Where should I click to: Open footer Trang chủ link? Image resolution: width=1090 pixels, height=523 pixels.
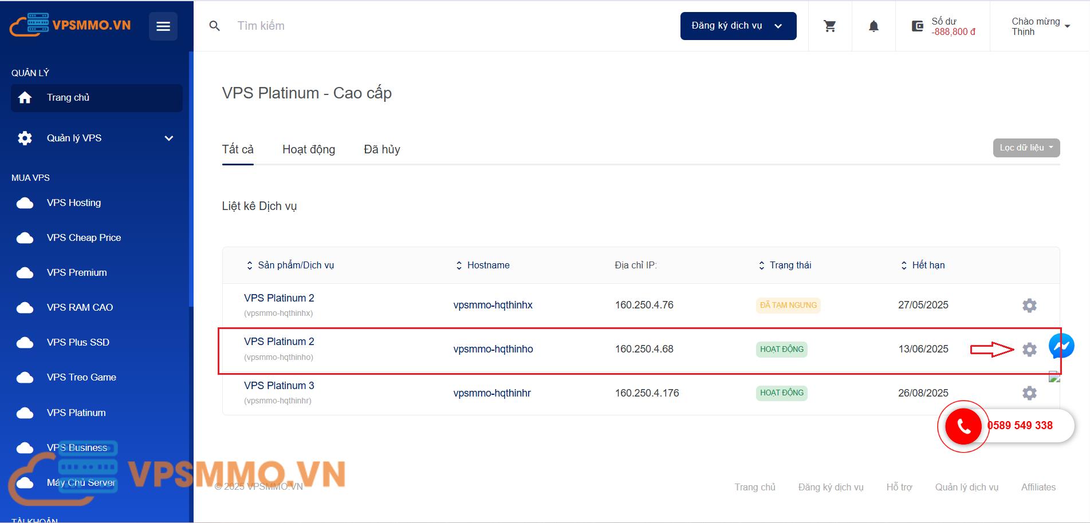click(x=755, y=487)
